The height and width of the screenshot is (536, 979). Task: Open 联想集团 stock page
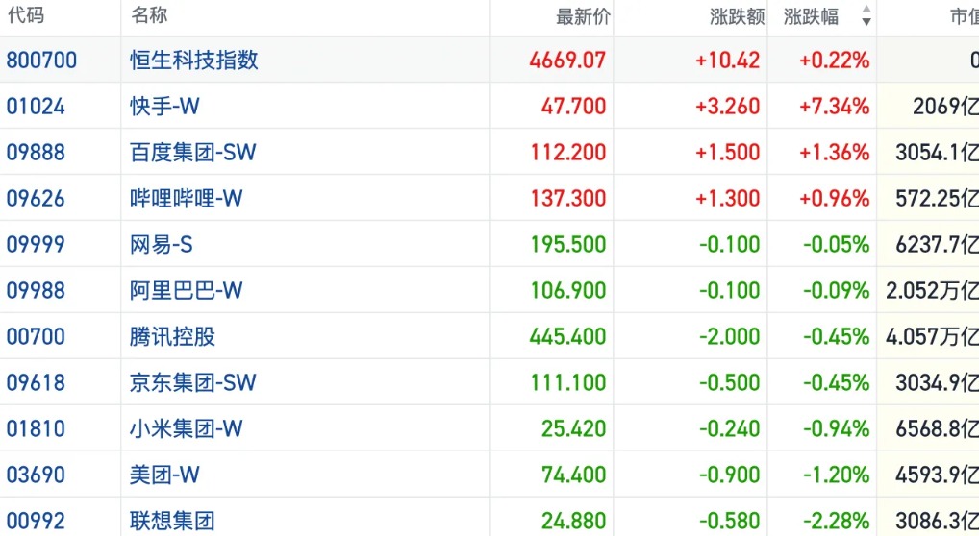pyautogui.click(x=172, y=521)
